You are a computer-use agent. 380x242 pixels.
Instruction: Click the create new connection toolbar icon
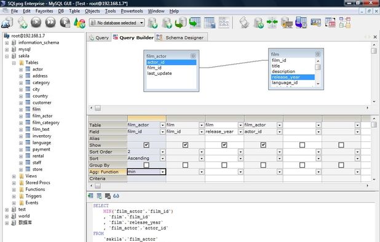point(7,23)
